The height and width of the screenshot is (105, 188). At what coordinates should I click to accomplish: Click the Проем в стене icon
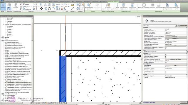117,5
